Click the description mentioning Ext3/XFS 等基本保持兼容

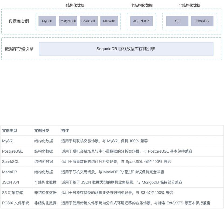pyautogui.click(x=136, y=203)
